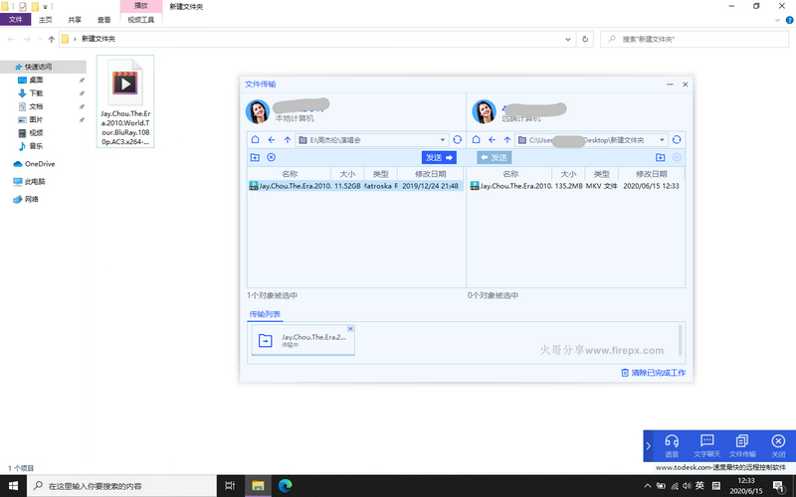Create new folder in remote pane

pos(660,157)
